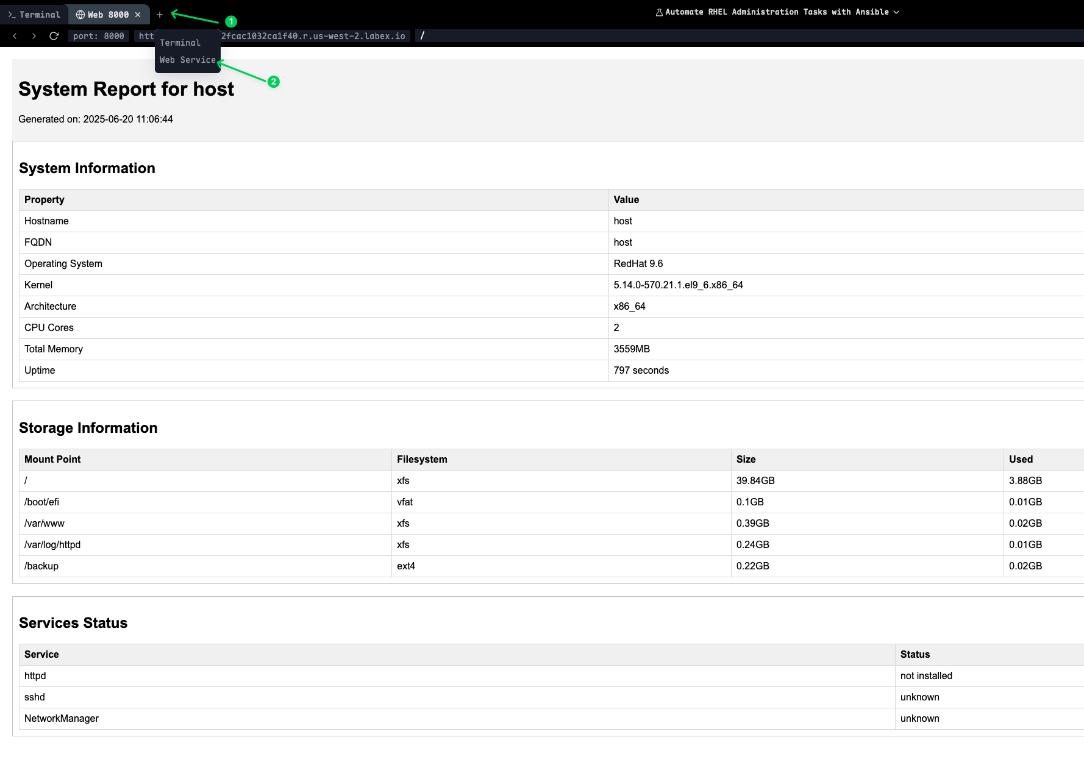Open the plus icon new tab menu

pyautogui.click(x=159, y=14)
